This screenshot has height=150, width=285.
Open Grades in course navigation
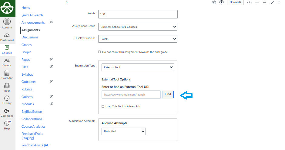point(26,45)
